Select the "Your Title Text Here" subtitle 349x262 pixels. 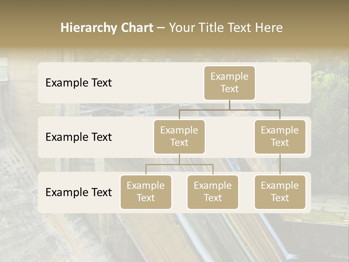click(226, 28)
